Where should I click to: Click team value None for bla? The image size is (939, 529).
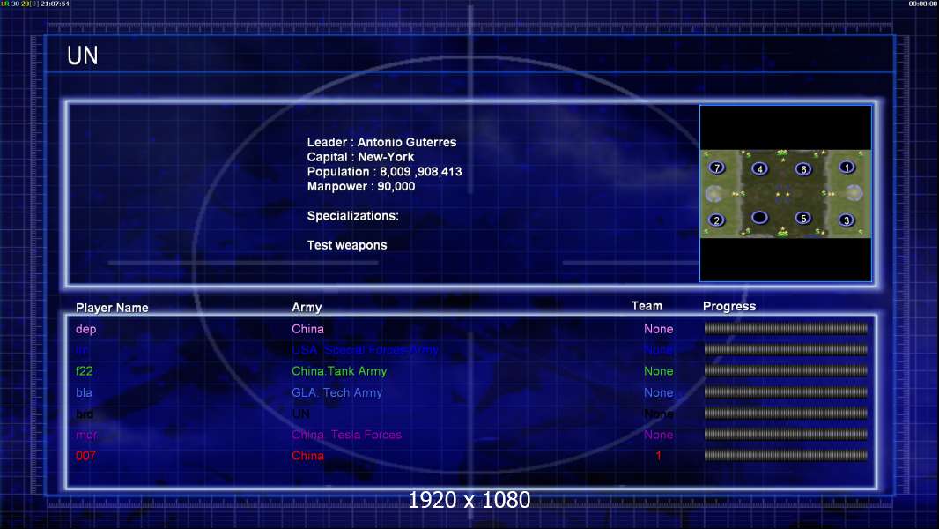coord(658,392)
